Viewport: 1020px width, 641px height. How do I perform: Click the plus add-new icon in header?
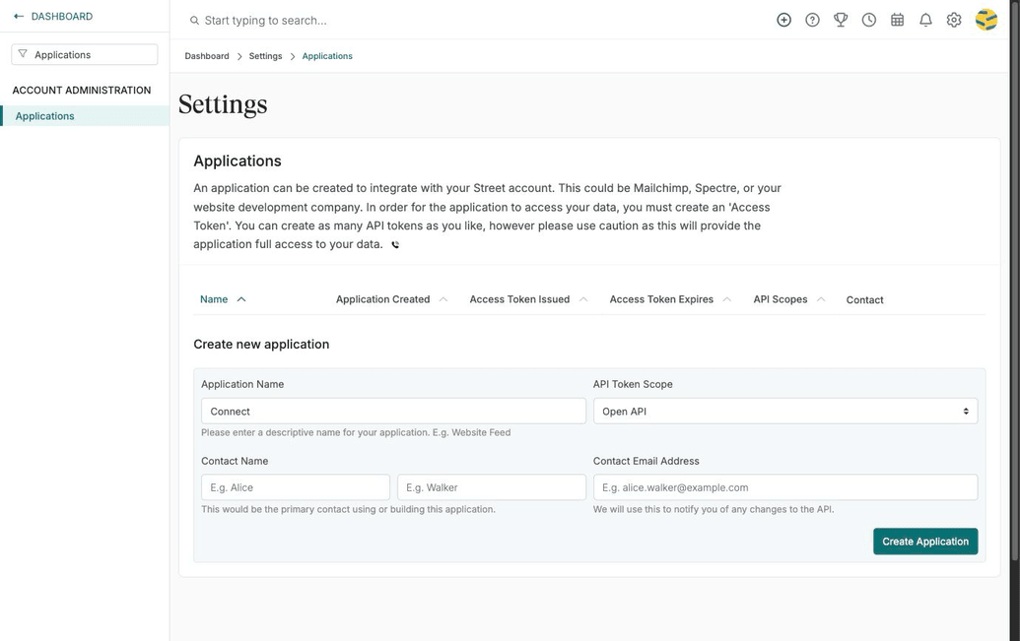tap(783, 20)
